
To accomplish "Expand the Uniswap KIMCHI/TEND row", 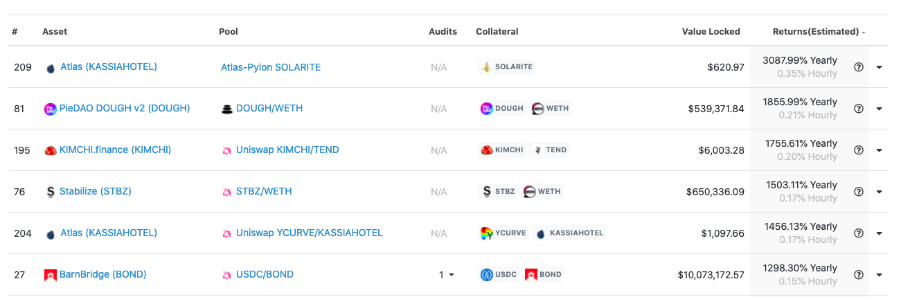I will pos(879,150).
